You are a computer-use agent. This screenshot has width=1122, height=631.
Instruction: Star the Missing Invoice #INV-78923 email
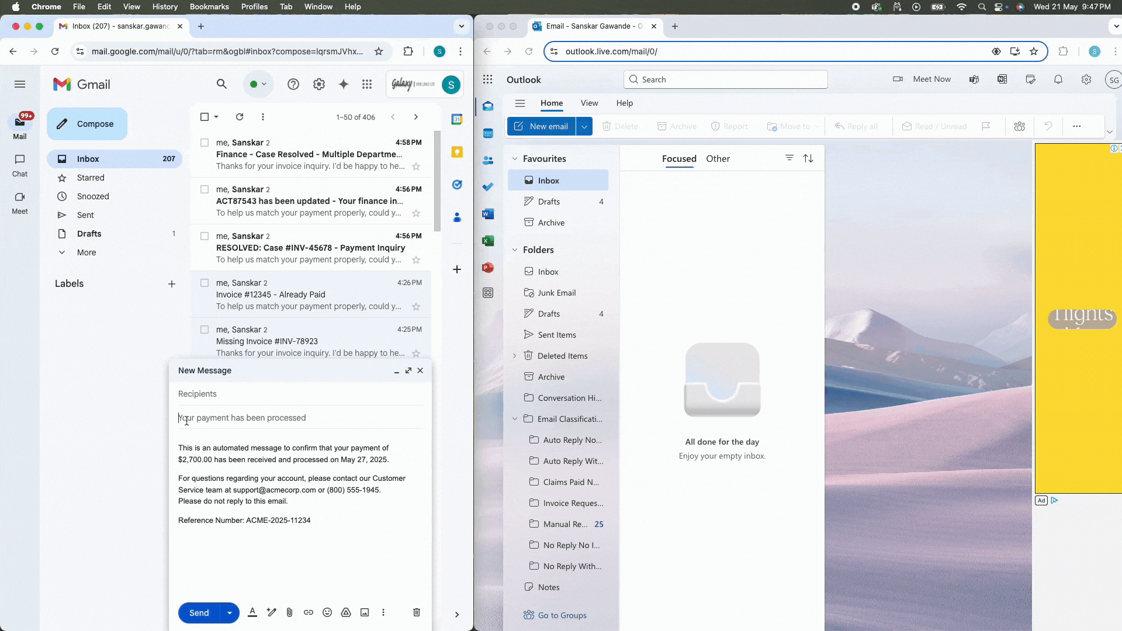tap(416, 353)
